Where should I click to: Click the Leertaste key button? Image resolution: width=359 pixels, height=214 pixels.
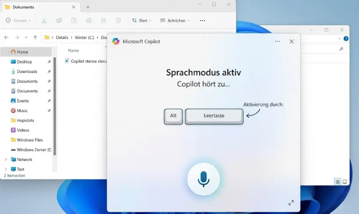(x=214, y=116)
